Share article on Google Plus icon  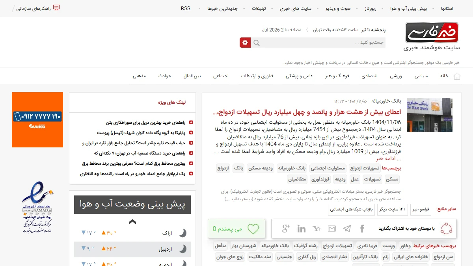(x=286, y=228)
